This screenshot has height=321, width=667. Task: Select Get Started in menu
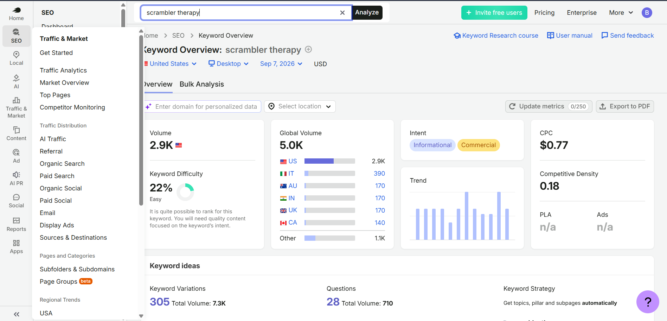tap(56, 53)
